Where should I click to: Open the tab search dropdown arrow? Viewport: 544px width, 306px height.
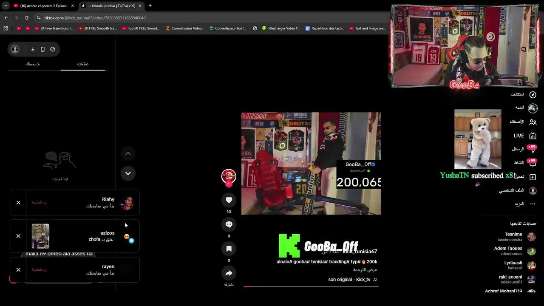[x=6, y=6]
